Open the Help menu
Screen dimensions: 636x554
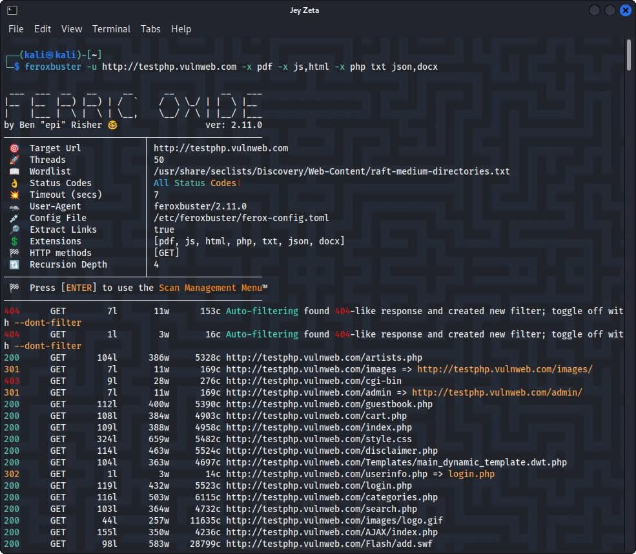pos(181,29)
